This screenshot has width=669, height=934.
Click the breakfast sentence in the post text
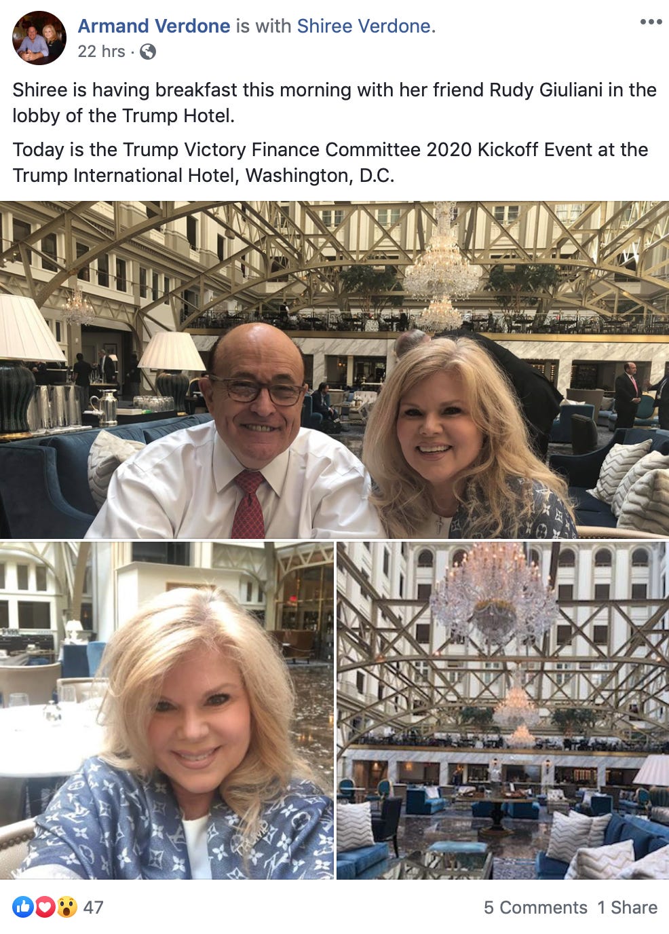pos(334,103)
